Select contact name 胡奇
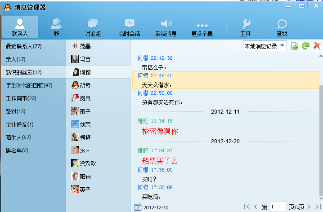 click(85, 85)
